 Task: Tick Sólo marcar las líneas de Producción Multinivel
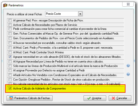pyautogui.click(x=10, y=66)
